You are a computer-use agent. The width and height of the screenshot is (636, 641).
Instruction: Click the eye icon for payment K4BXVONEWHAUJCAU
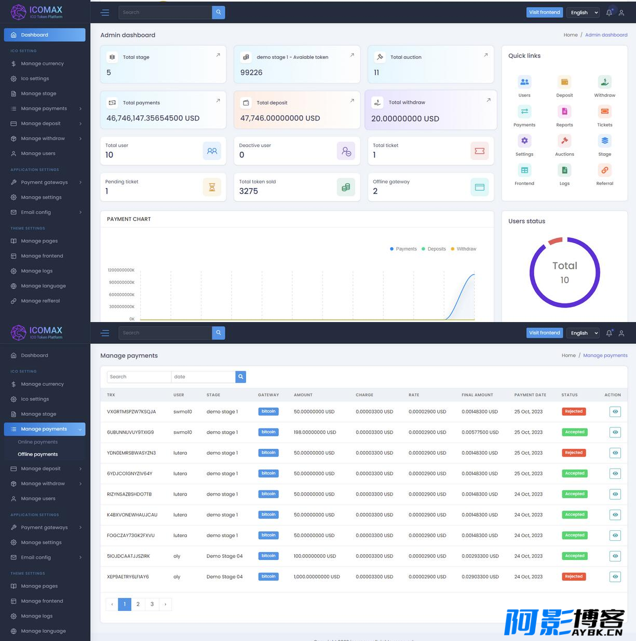click(615, 515)
